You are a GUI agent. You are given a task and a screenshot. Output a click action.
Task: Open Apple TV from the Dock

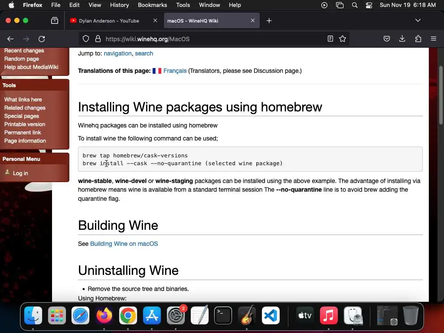point(305,316)
